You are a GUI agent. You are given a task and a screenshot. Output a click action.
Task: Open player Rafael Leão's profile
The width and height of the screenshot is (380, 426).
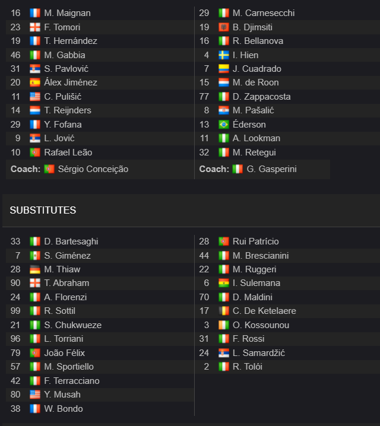point(68,152)
